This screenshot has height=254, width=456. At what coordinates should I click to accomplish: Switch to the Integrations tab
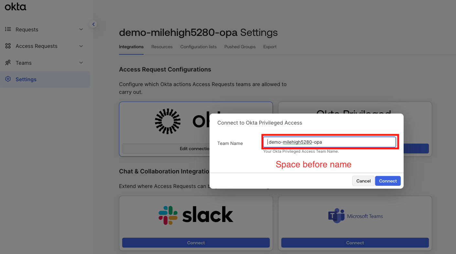pyautogui.click(x=131, y=47)
